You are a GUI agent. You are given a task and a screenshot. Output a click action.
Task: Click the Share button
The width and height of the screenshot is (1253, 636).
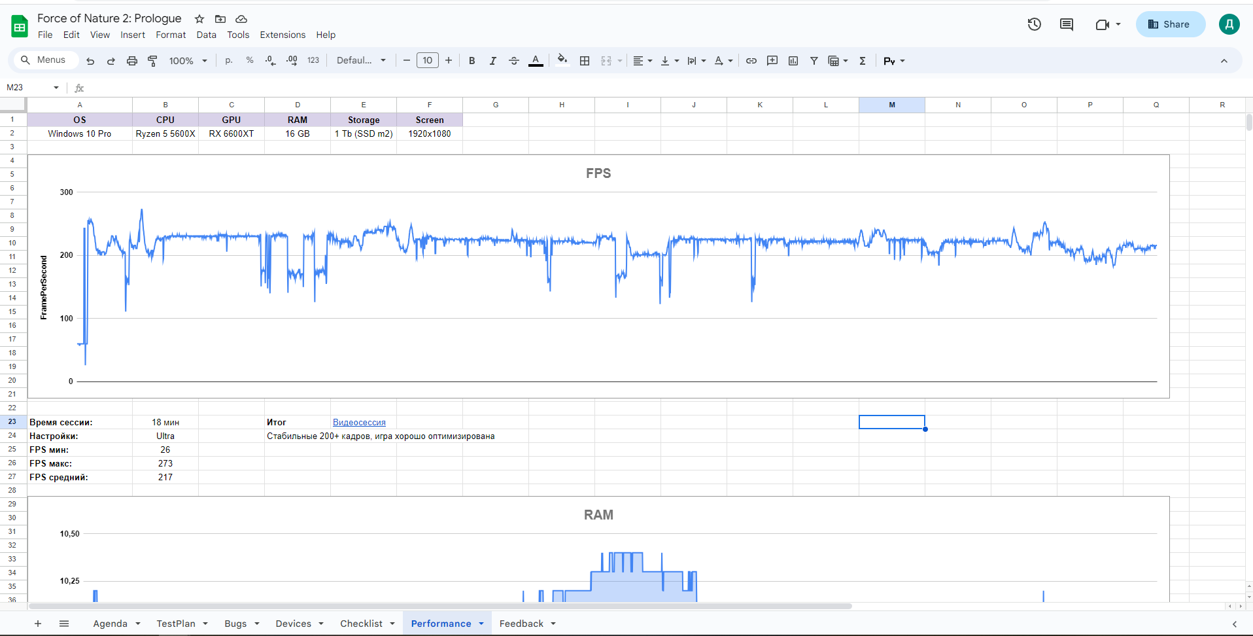point(1169,24)
